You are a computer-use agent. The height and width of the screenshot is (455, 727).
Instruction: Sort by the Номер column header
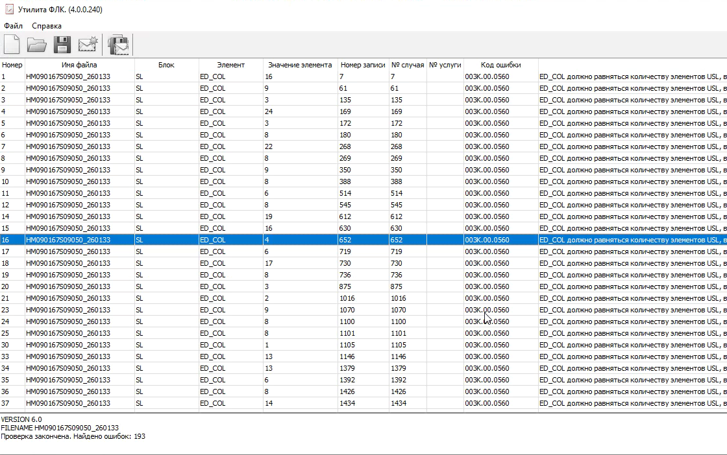(x=12, y=65)
